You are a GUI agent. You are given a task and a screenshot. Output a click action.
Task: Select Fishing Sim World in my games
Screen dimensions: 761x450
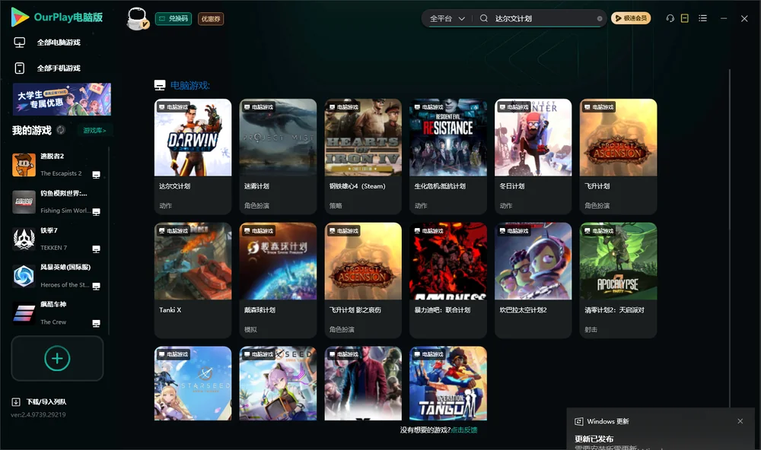tap(57, 201)
